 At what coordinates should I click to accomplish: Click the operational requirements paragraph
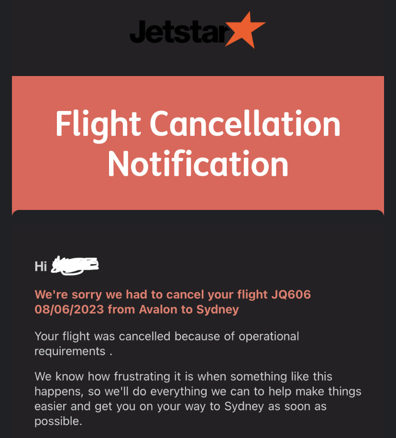point(167,344)
